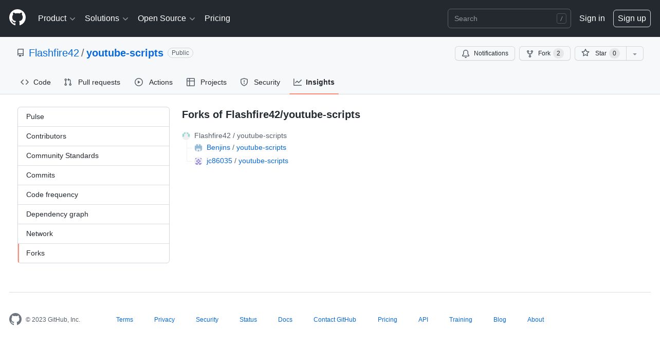Click the About footer link
The image size is (660, 351).
(536, 320)
